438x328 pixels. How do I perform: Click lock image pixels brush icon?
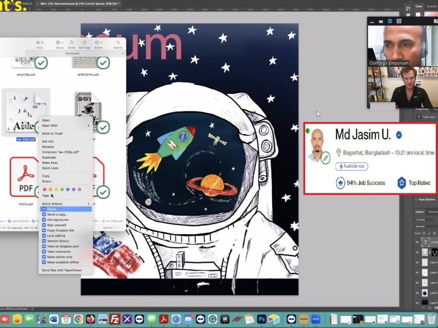[x=429, y=233]
